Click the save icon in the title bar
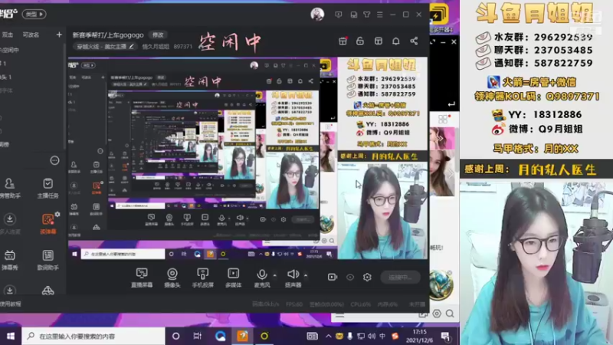613x345 pixels. 354,15
